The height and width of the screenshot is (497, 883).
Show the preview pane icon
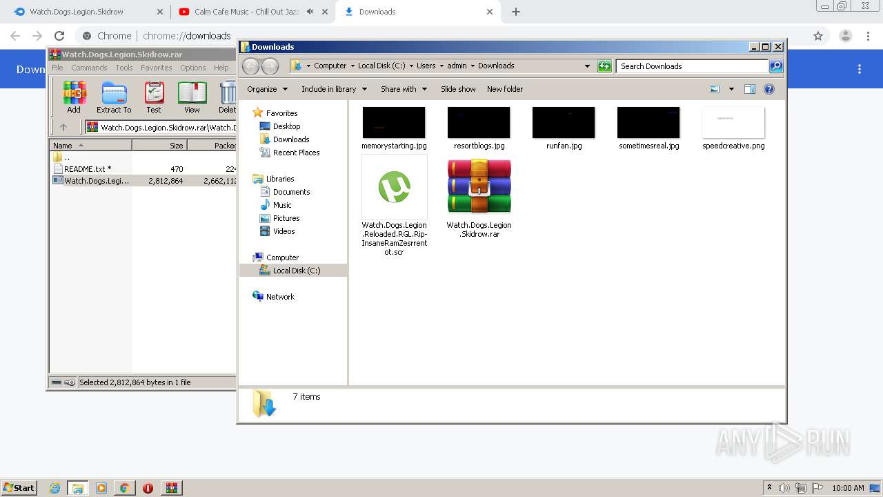750,89
